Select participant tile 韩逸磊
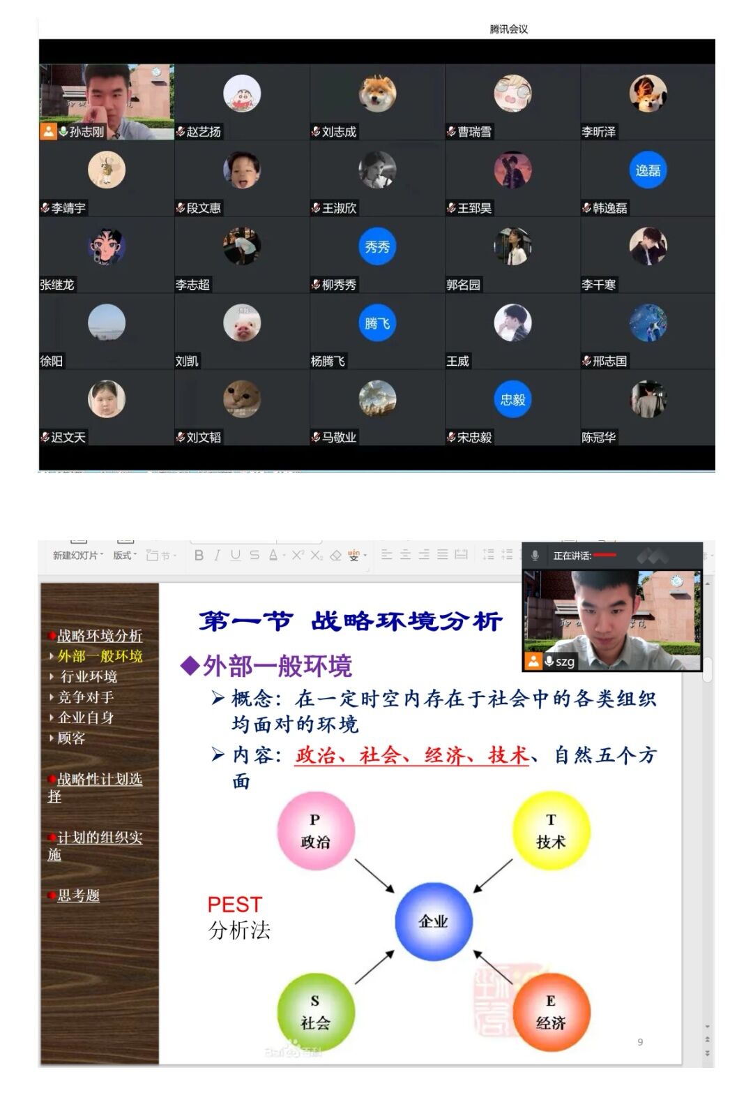753x1093 pixels. [648, 179]
